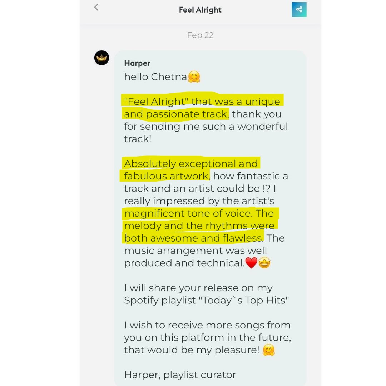
Task: Tap the 'Feb 22' date label
Action: coord(200,35)
